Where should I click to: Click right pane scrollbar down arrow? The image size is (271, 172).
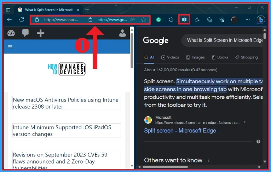(265, 161)
